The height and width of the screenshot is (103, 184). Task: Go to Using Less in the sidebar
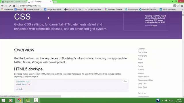[142, 84]
